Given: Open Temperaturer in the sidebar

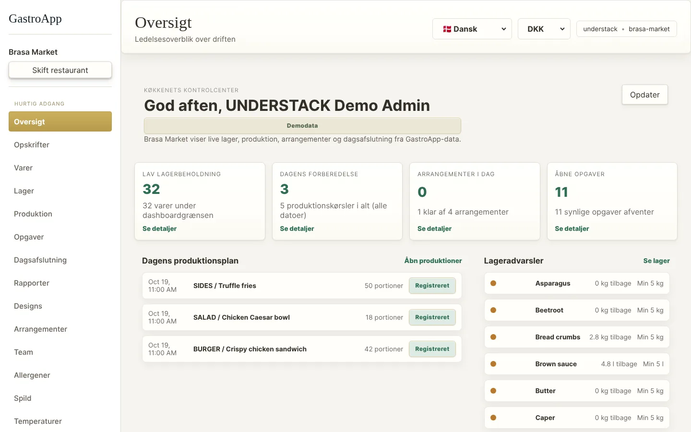Looking at the screenshot, I should pyautogui.click(x=60, y=421).
